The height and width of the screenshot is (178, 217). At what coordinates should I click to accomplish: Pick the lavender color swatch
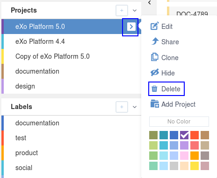click(x=184, y=145)
